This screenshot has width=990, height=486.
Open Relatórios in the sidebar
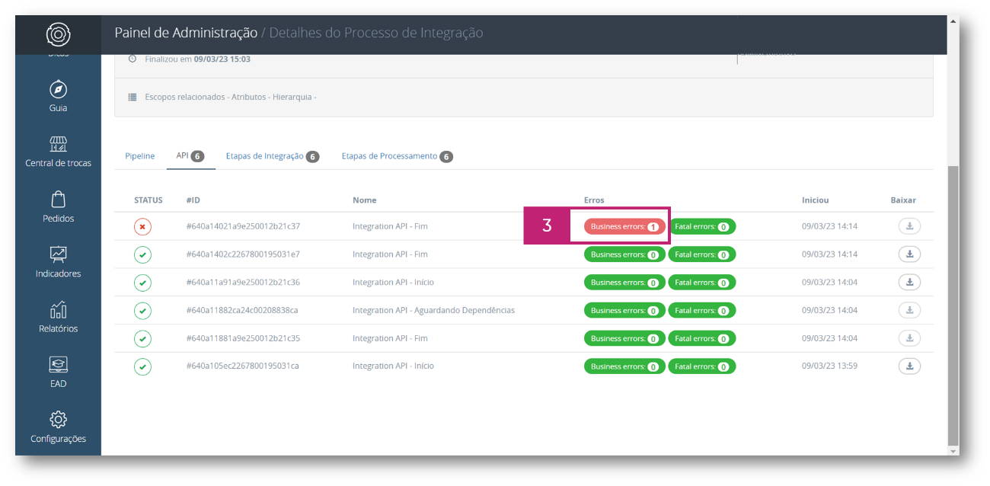coord(58,316)
